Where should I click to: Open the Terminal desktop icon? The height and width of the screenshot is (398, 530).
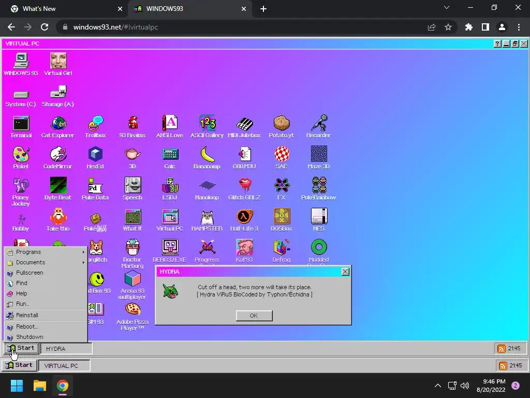(21, 126)
